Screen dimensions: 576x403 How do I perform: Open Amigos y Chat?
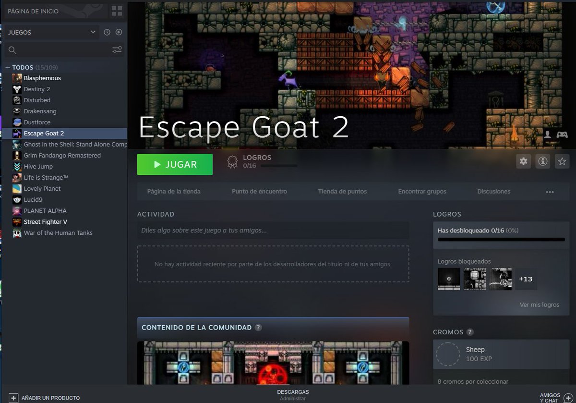(555, 398)
